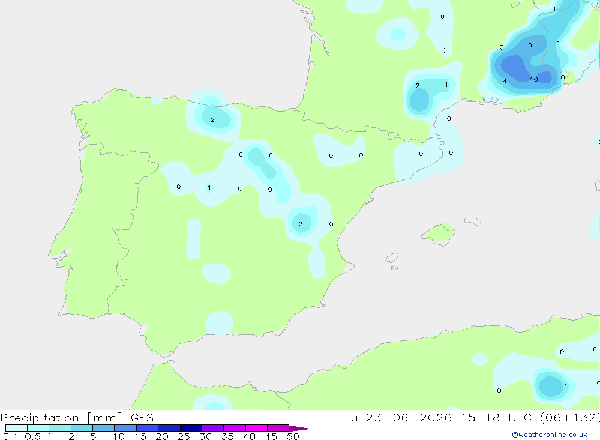Viewport: 600px width, 440px height.
Task: Click the 10–15 mm legend color box
Action: point(125,428)
